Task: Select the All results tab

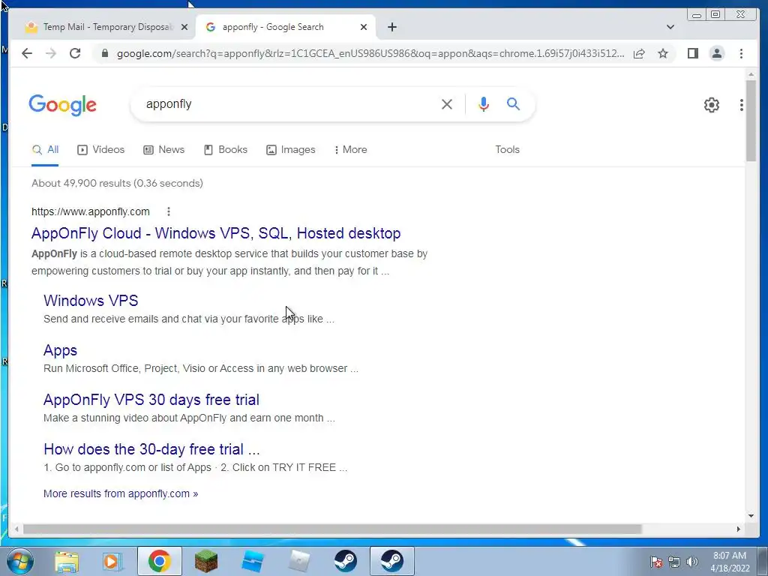Action: pos(45,150)
